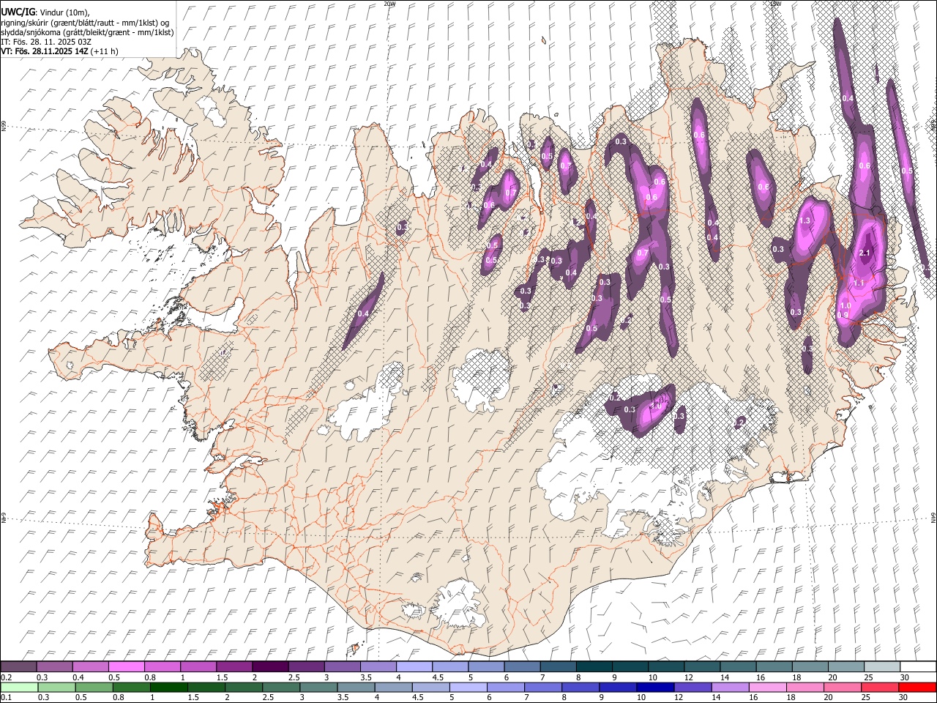Click the 1.1 precipitation value on the map
The height and width of the screenshot is (703, 937).
pyautogui.click(x=859, y=283)
